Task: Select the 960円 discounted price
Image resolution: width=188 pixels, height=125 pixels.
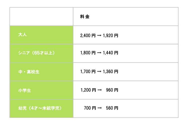Action: coord(112,90)
